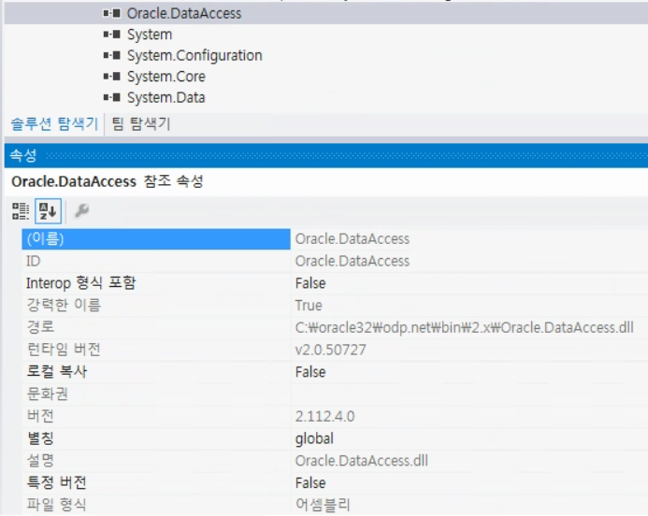648x516 pixels.
Task: Select the 설명 property label
Action: 40,460
